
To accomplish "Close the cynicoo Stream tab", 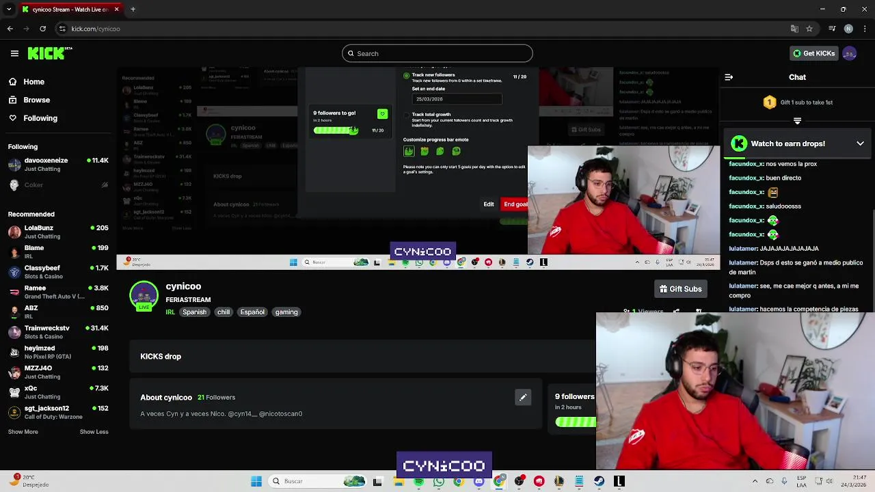I will tap(116, 10).
